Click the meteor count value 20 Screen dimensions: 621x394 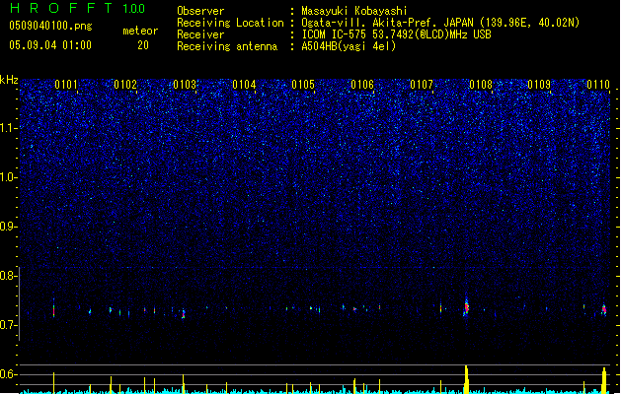(x=143, y=45)
